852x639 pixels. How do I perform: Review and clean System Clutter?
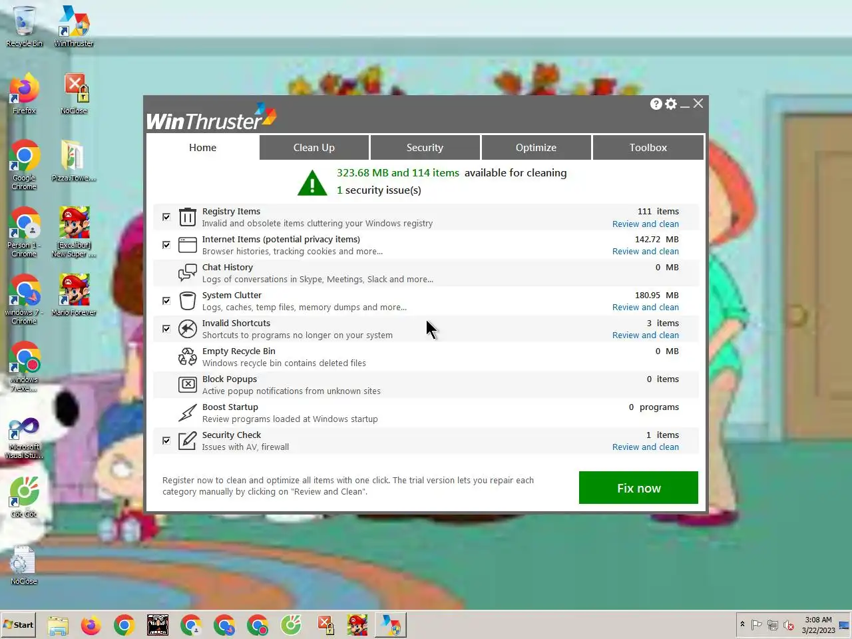(x=646, y=308)
